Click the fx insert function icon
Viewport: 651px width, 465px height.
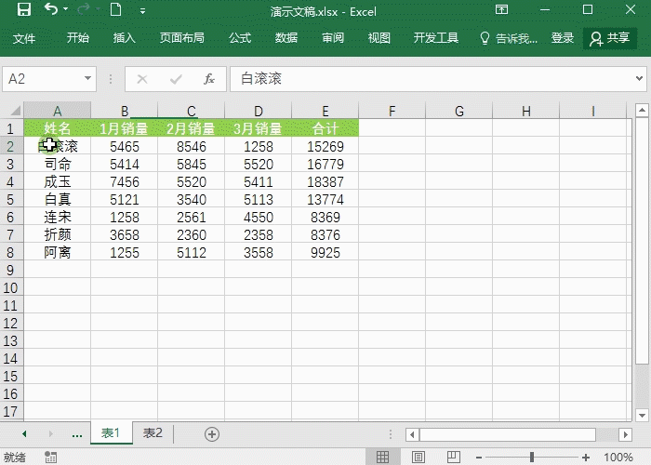click(209, 79)
